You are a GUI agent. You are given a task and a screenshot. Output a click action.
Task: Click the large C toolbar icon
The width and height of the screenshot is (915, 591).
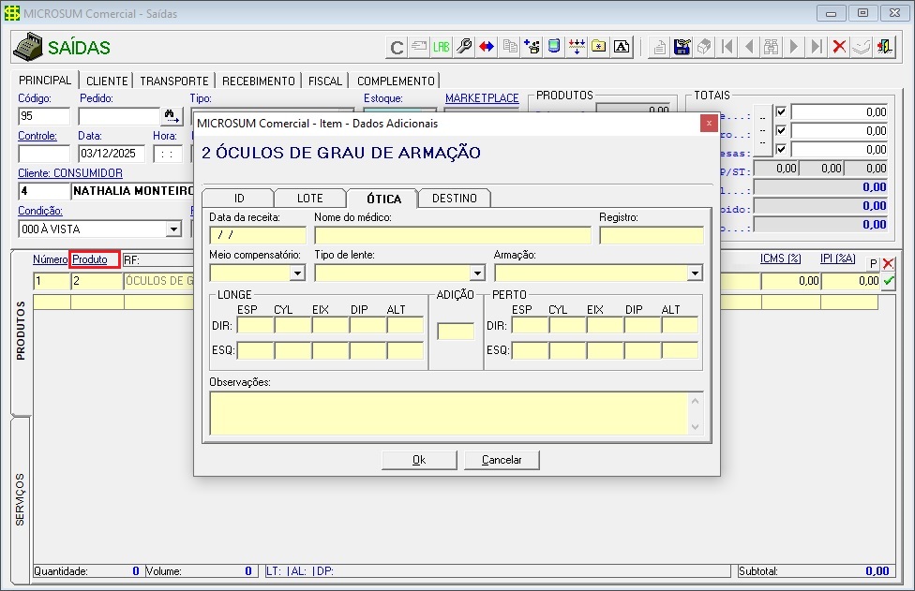coord(397,47)
